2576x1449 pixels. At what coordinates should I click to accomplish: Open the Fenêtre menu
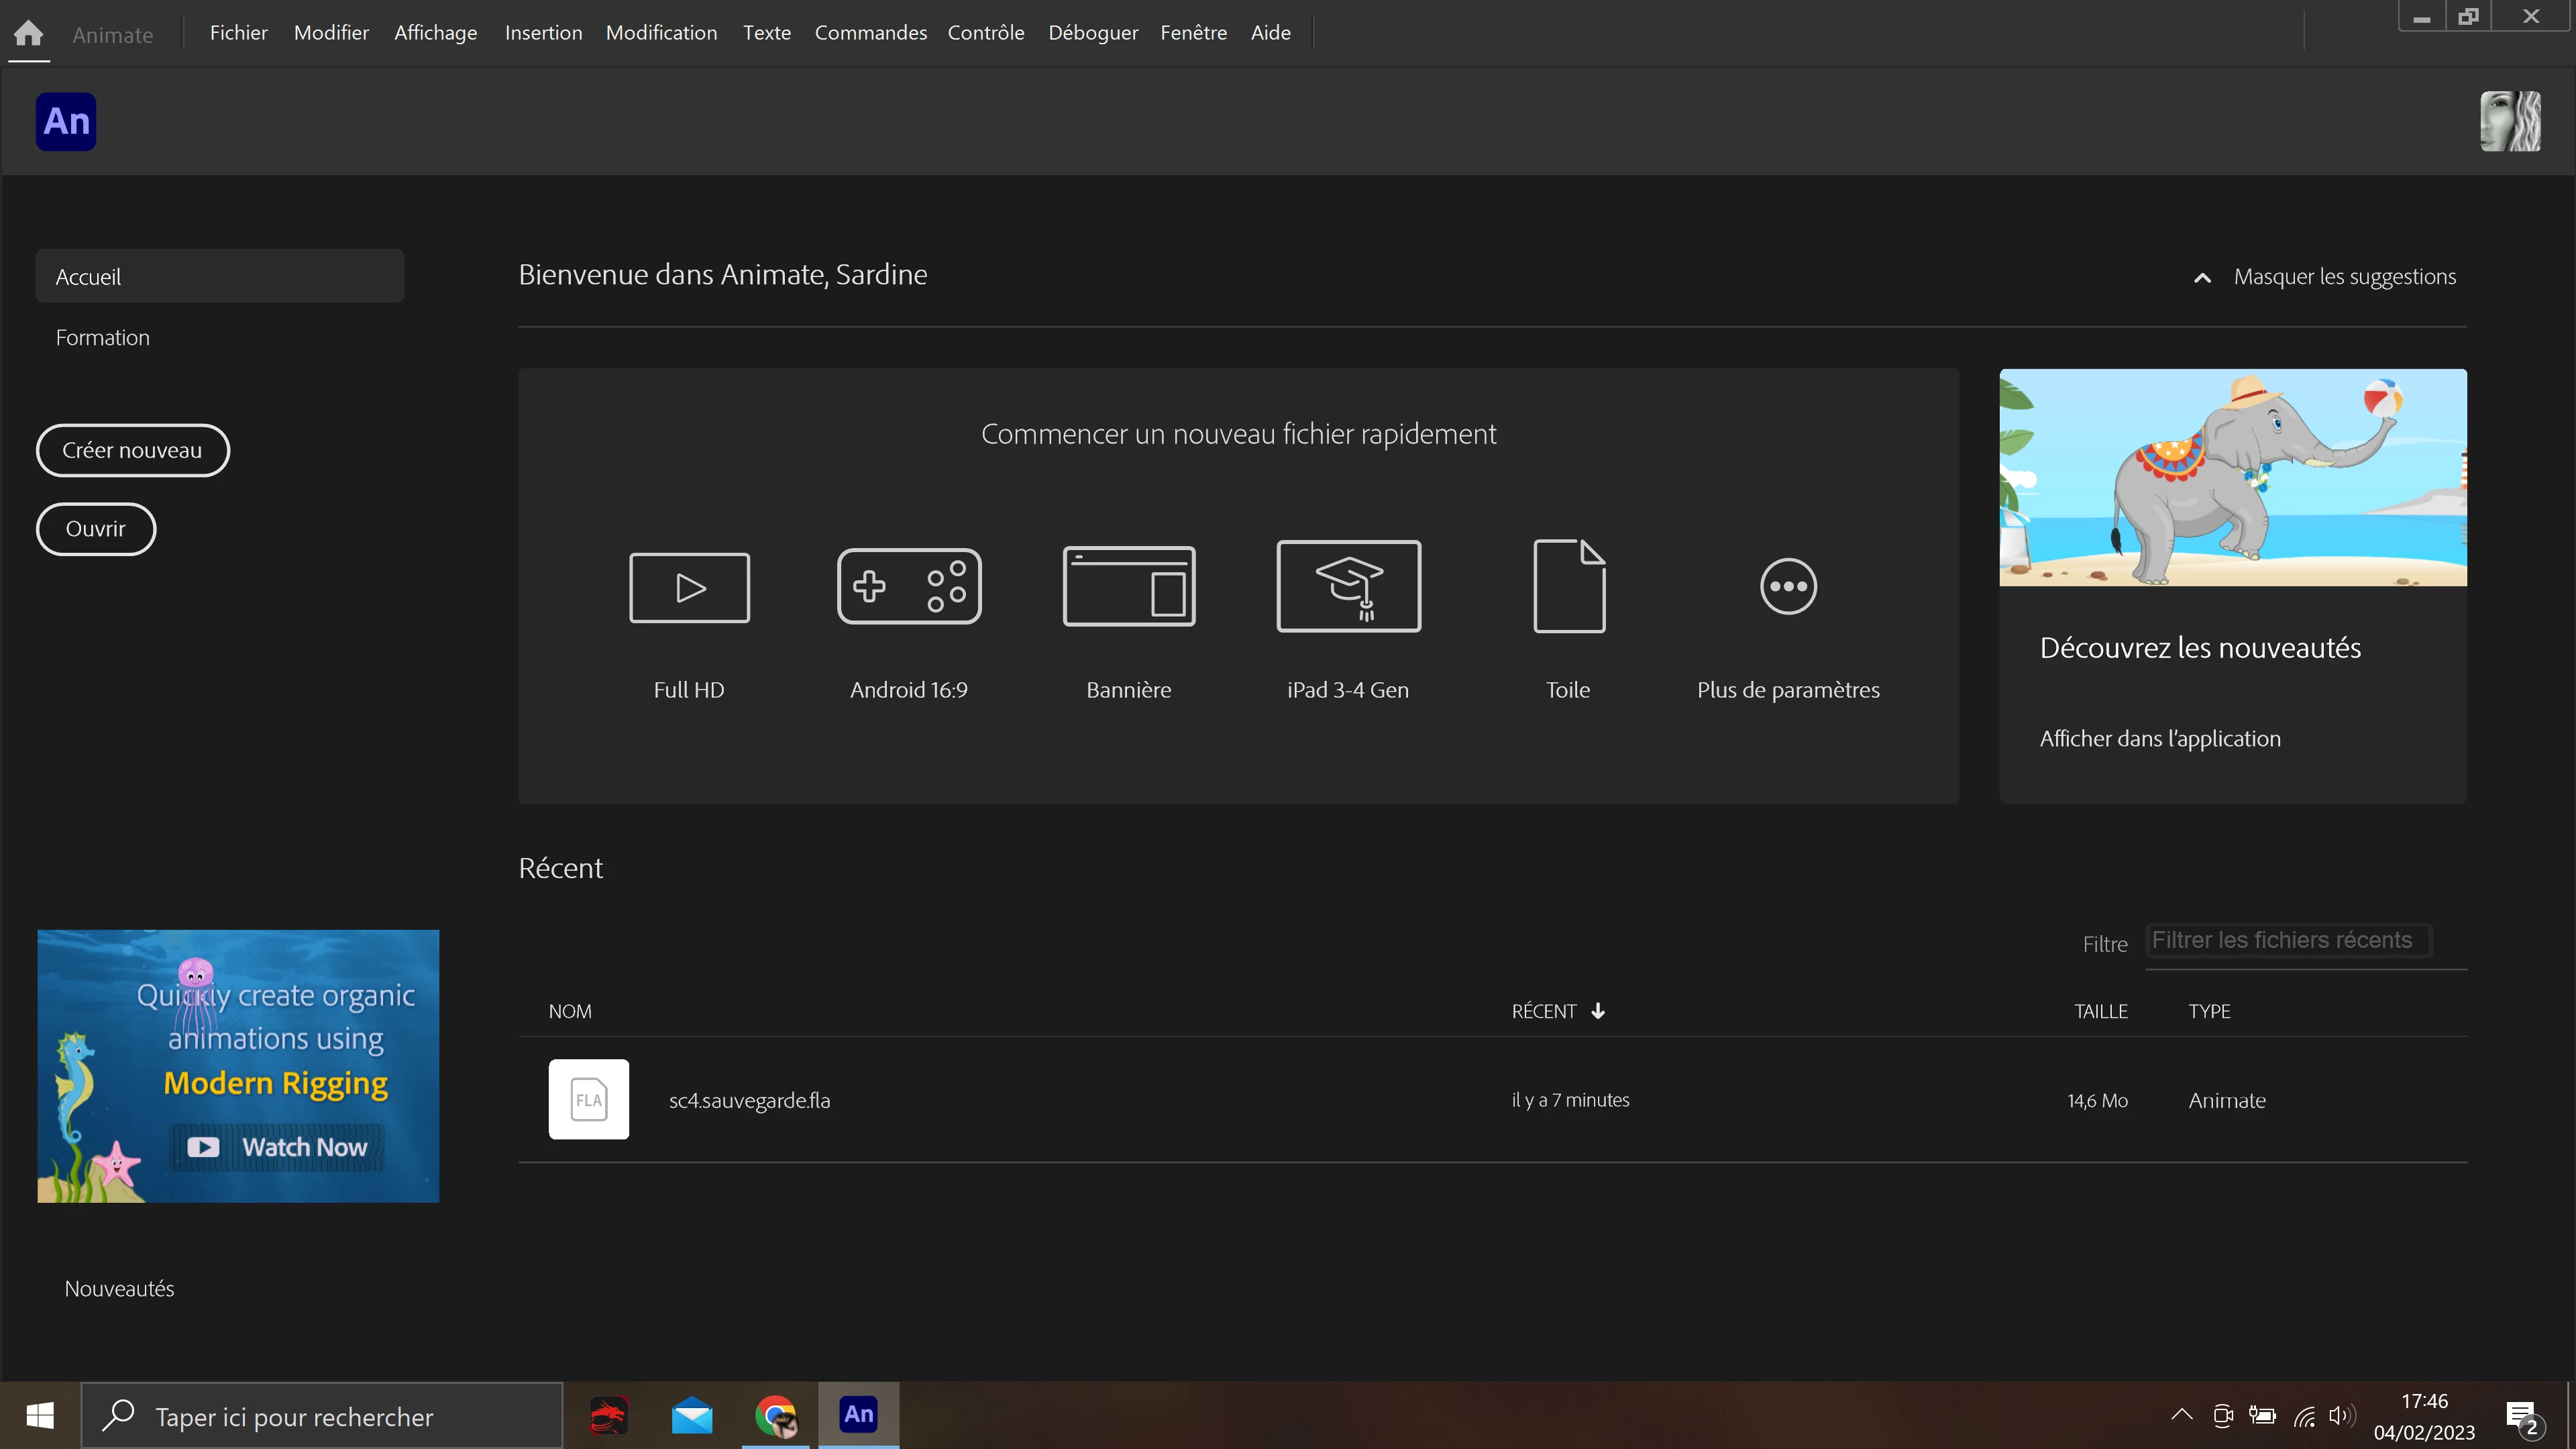click(x=1193, y=33)
